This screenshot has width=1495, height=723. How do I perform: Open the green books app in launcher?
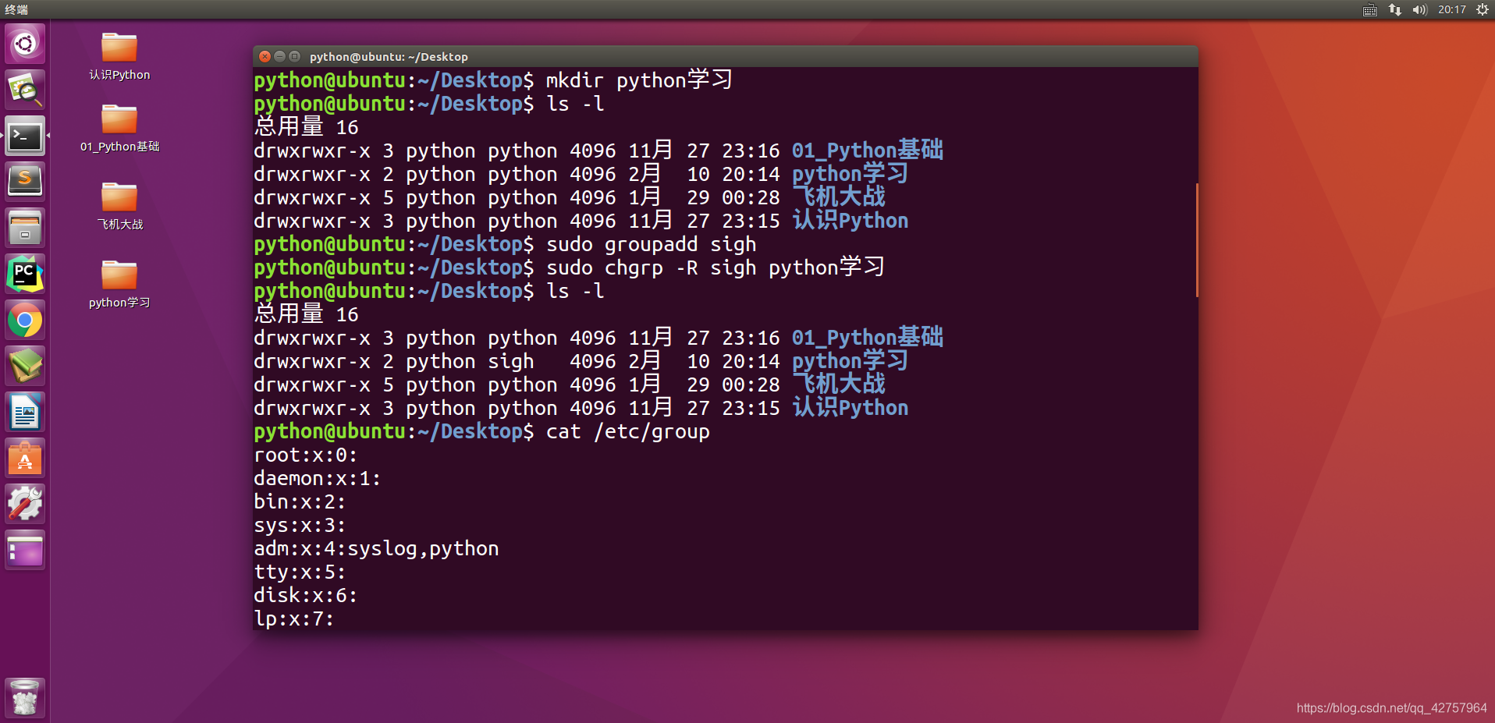point(25,366)
